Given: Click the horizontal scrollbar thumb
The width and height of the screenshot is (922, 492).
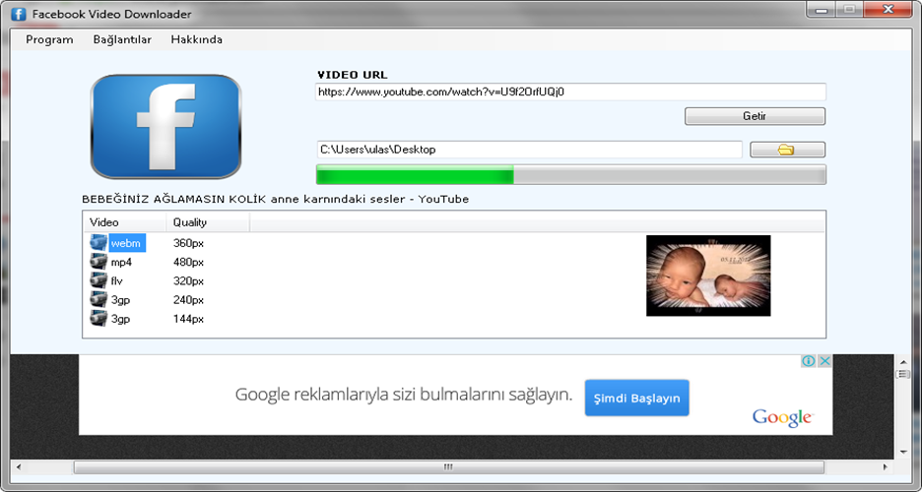Looking at the screenshot, I should coord(448,467).
